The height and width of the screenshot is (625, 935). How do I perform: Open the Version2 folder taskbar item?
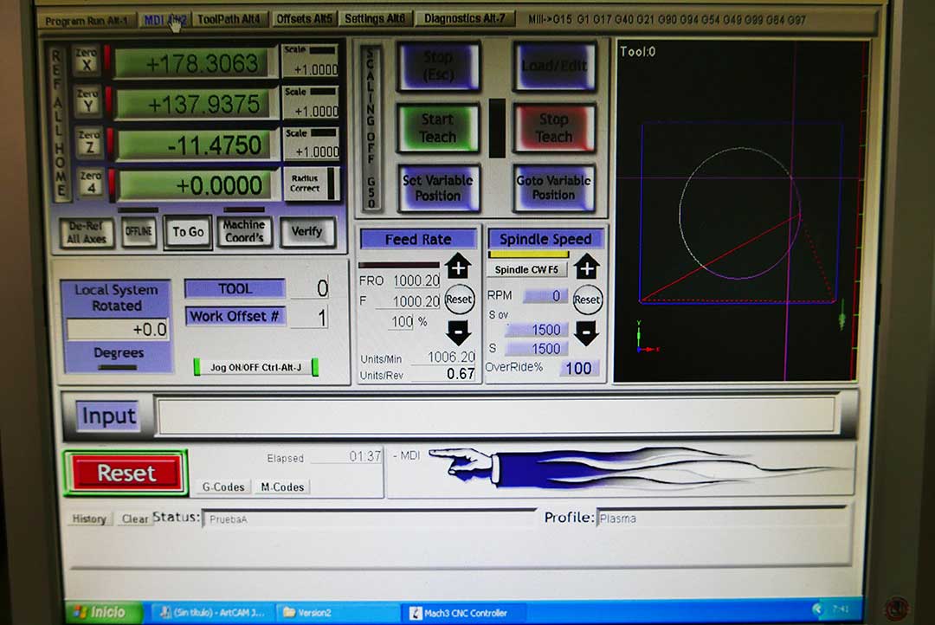tap(336, 613)
